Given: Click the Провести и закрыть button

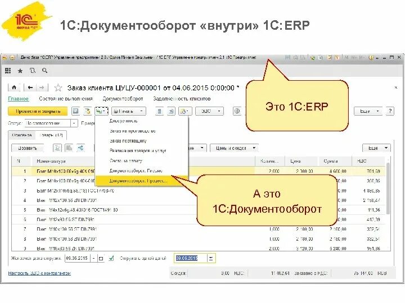Looking at the screenshot, I should click(38, 111).
